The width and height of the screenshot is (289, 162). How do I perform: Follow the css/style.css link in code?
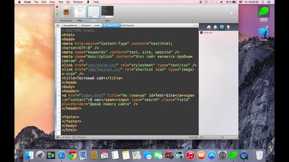point(102,65)
